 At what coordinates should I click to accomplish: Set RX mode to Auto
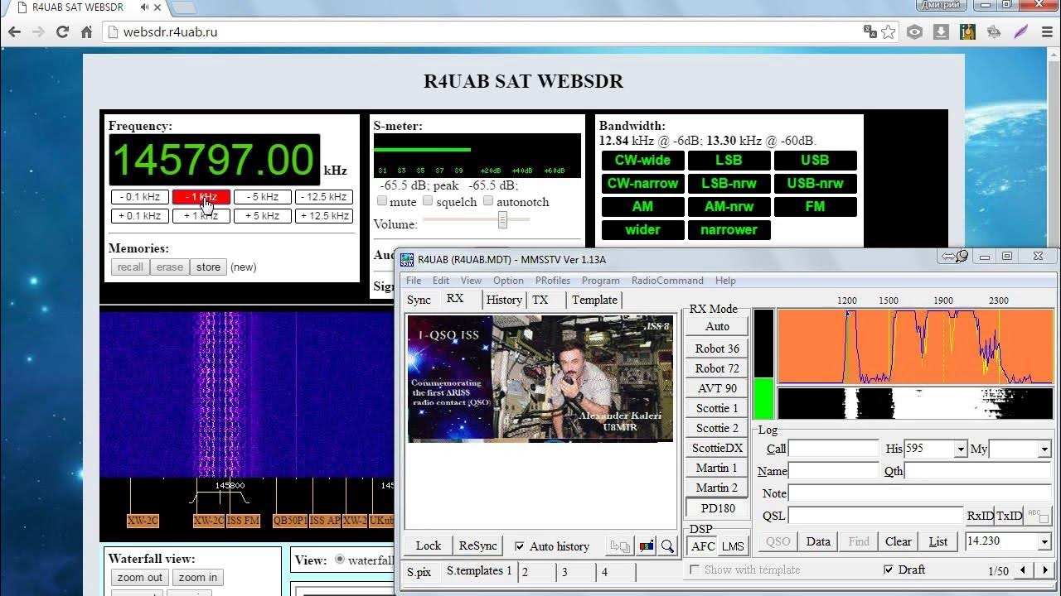click(717, 326)
